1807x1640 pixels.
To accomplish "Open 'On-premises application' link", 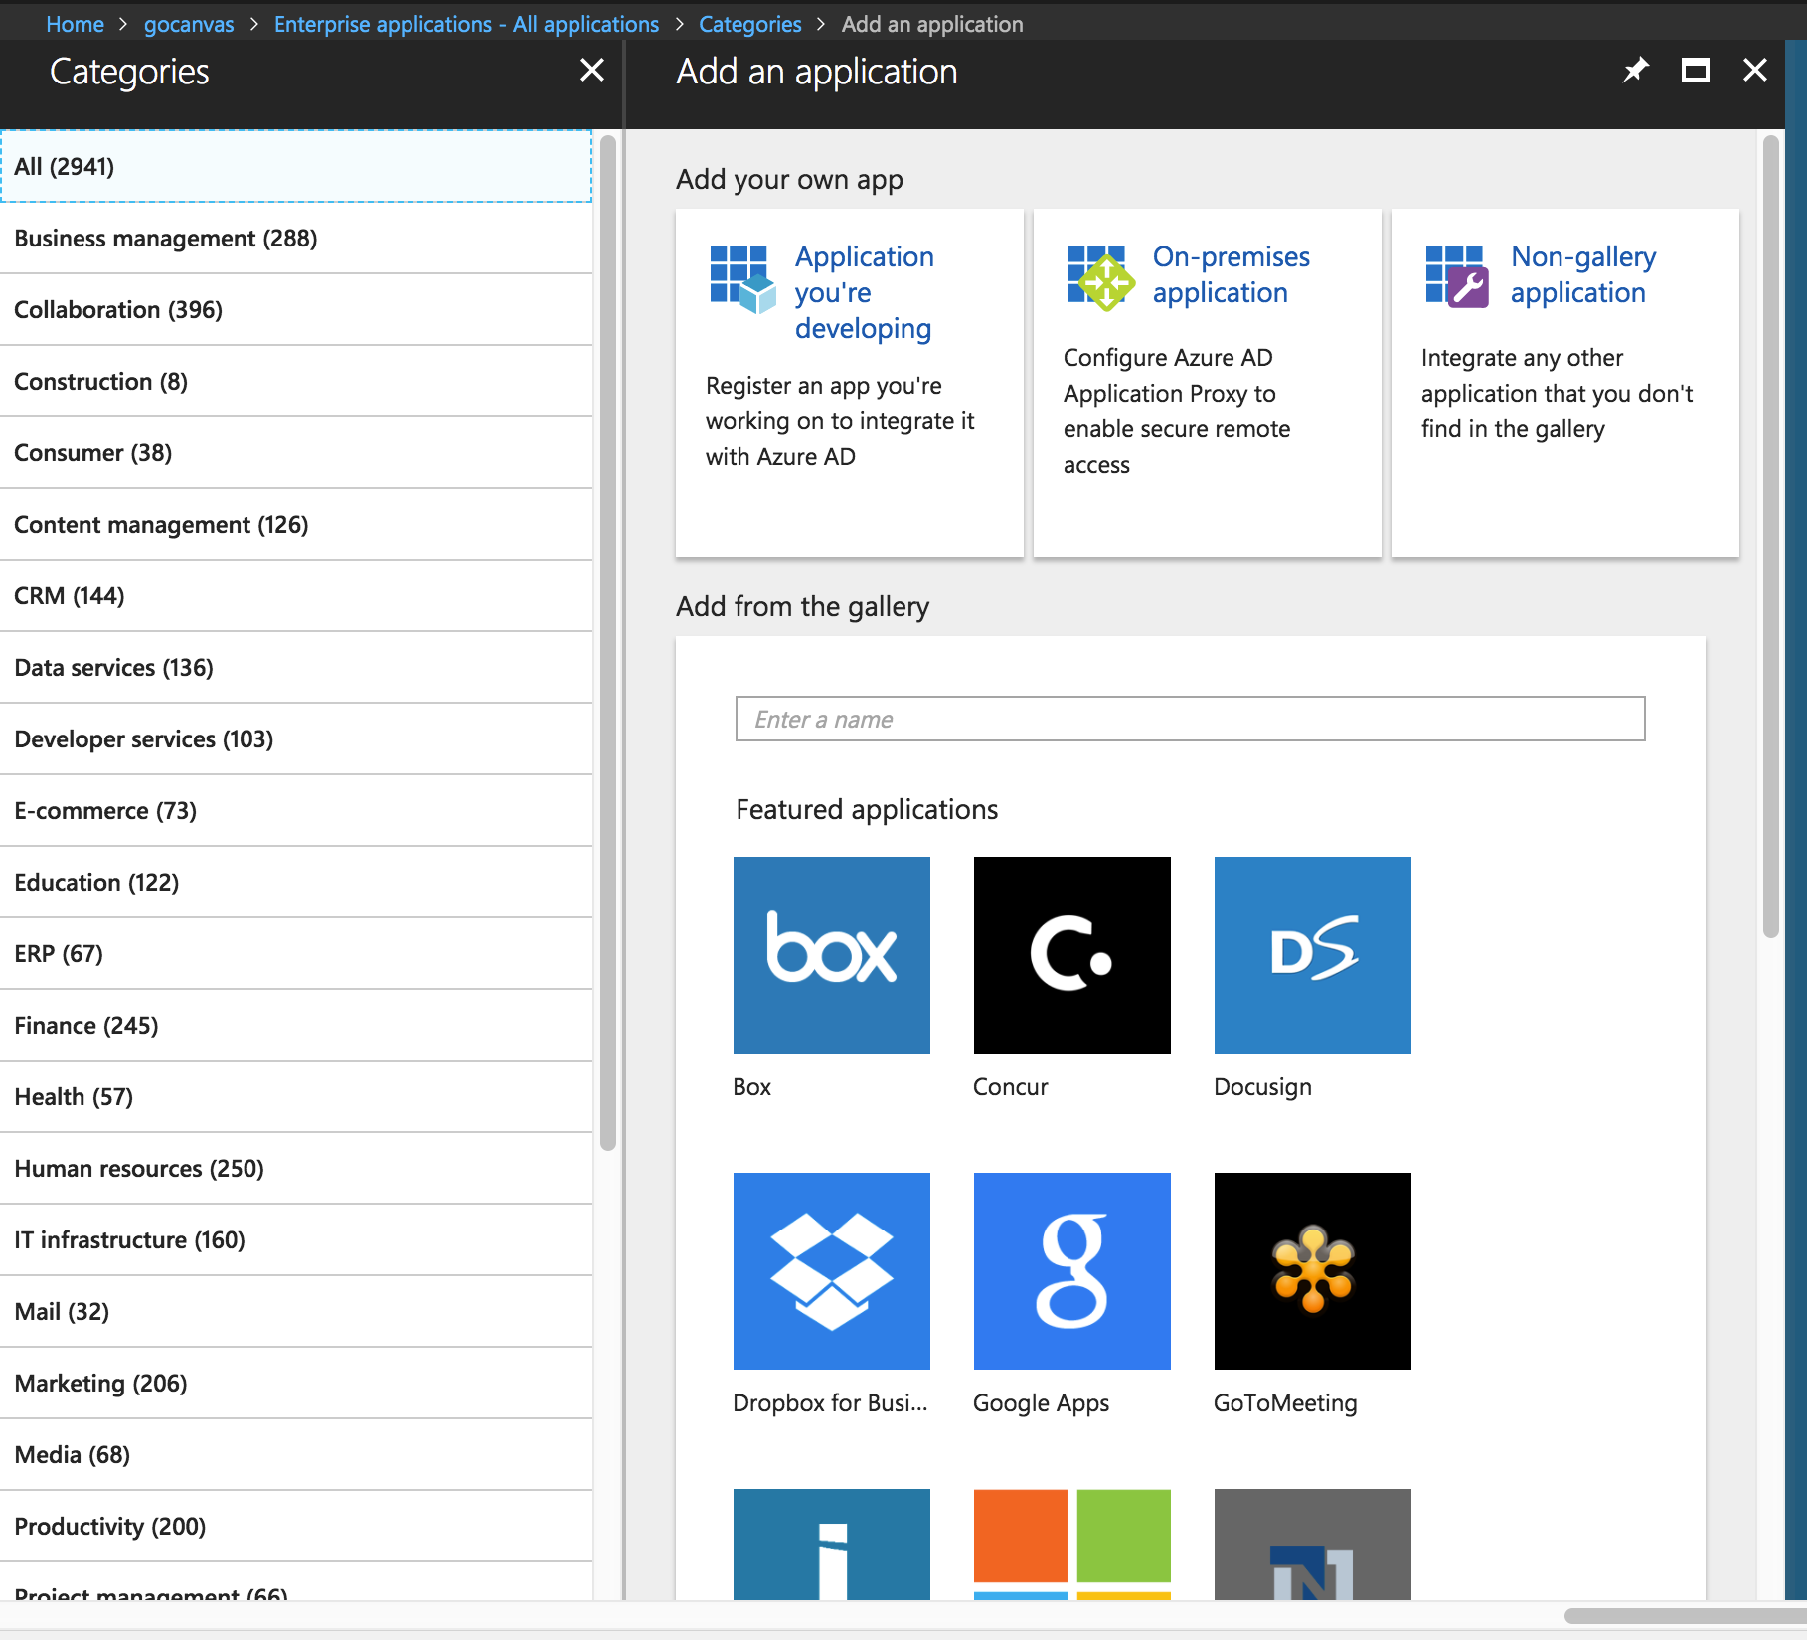I will 1232,274.
